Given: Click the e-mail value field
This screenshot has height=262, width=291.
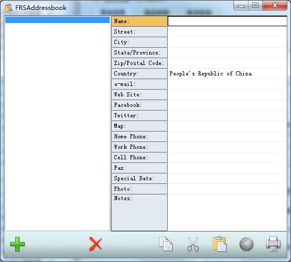Looking at the screenshot, I should (227, 84).
